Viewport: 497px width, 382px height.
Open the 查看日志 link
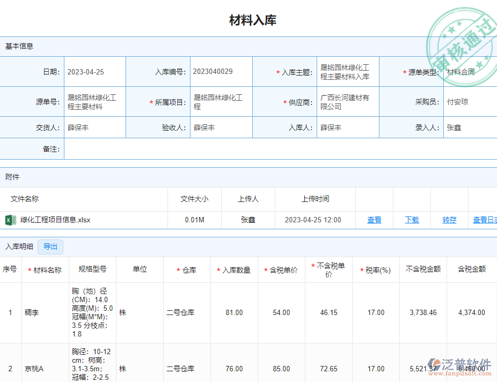click(x=484, y=220)
